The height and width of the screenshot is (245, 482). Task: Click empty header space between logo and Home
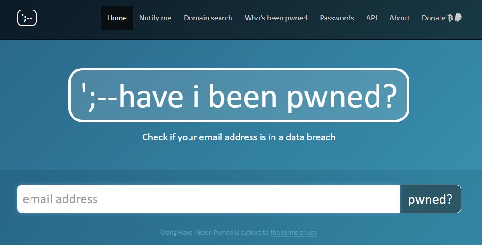(x=69, y=18)
